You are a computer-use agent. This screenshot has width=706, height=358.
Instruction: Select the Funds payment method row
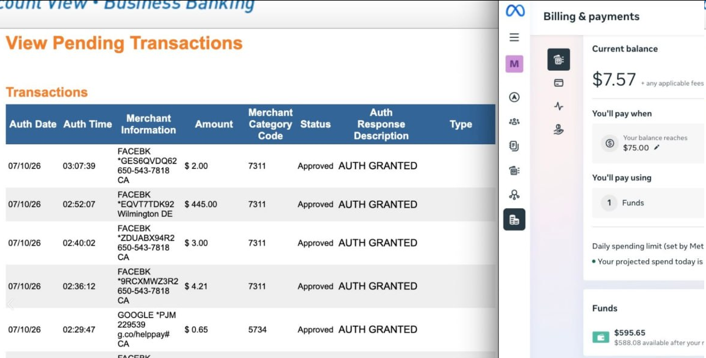pyautogui.click(x=648, y=203)
